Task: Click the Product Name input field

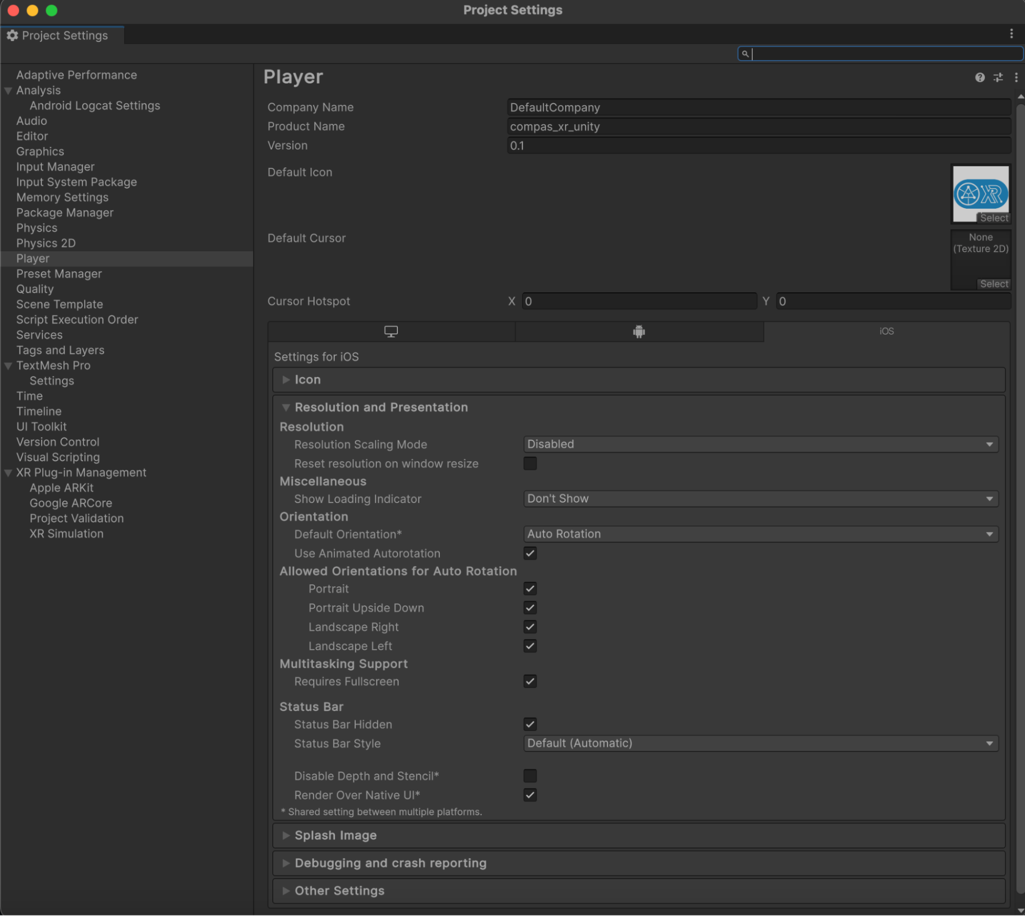Action: click(x=758, y=127)
